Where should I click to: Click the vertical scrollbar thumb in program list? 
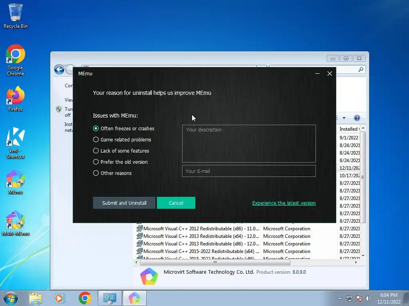[363, 177]
